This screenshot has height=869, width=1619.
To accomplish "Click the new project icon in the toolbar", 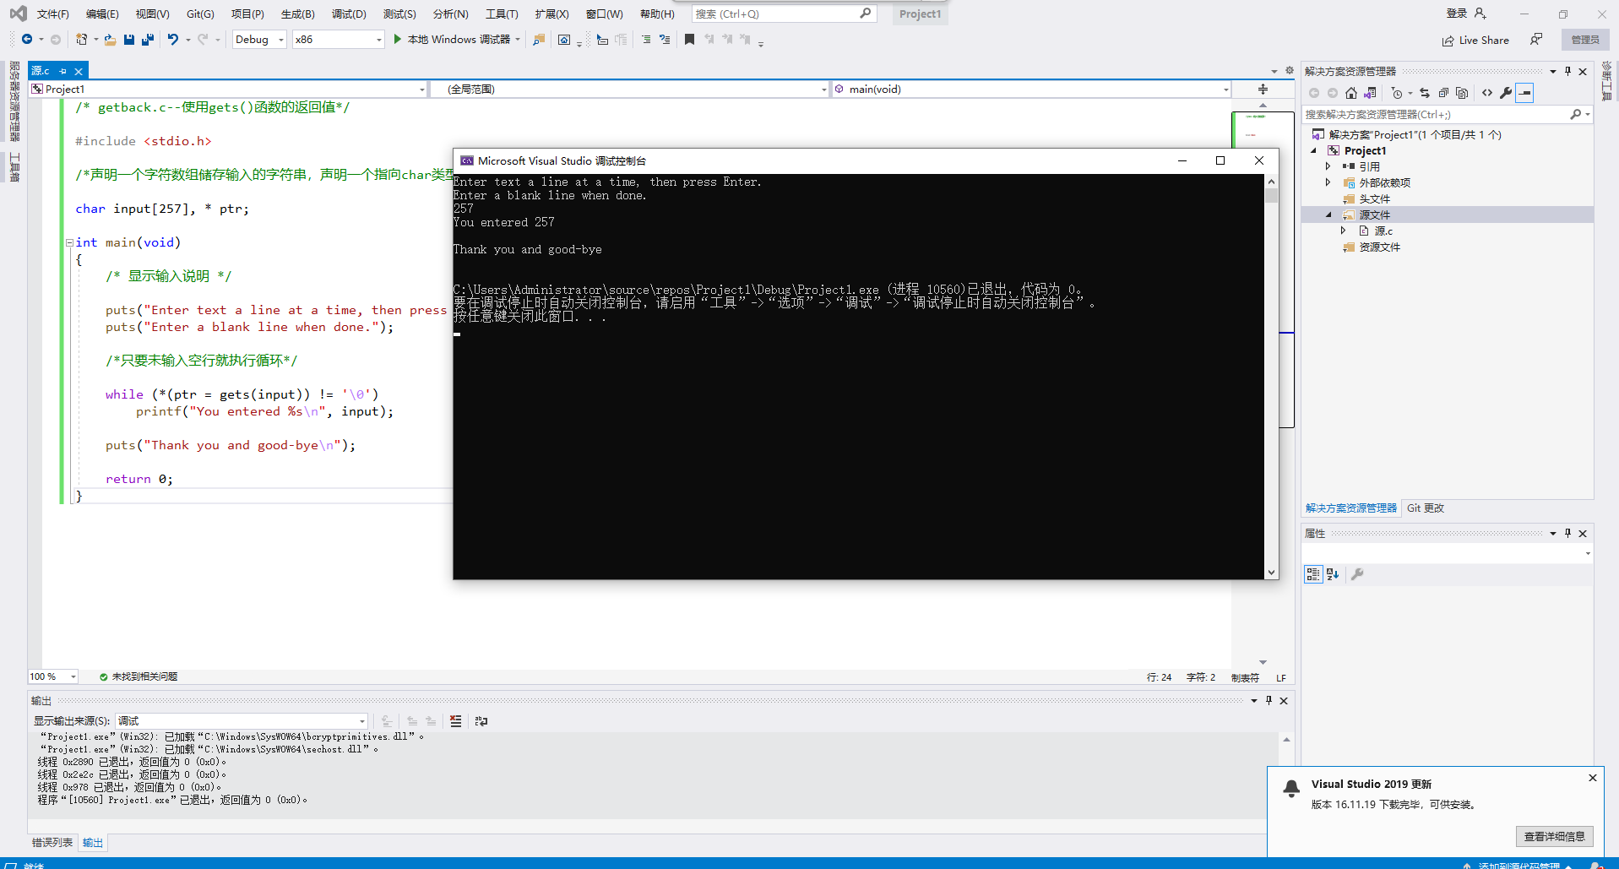I will coord(81,40).
